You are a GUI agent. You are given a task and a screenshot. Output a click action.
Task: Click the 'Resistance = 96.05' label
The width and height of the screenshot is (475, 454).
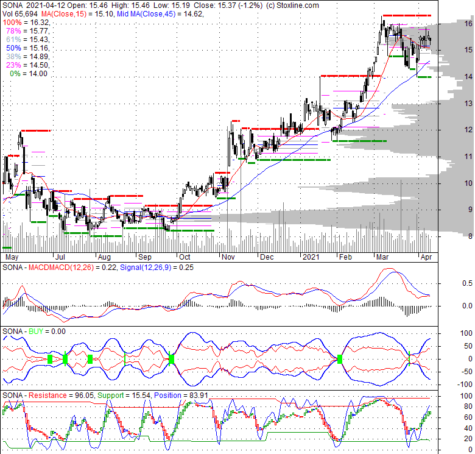(62, 395)
